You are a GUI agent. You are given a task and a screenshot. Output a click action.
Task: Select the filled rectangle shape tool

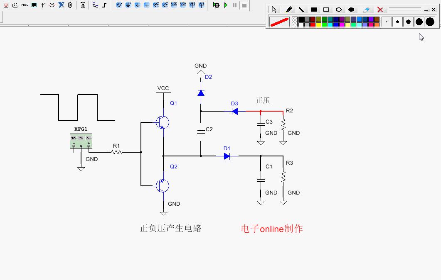(314, 10)
